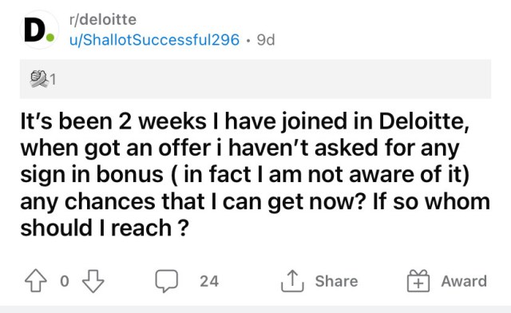Tap the share upload arrow icon
511x313 pixels.
[x=292, y=281]
